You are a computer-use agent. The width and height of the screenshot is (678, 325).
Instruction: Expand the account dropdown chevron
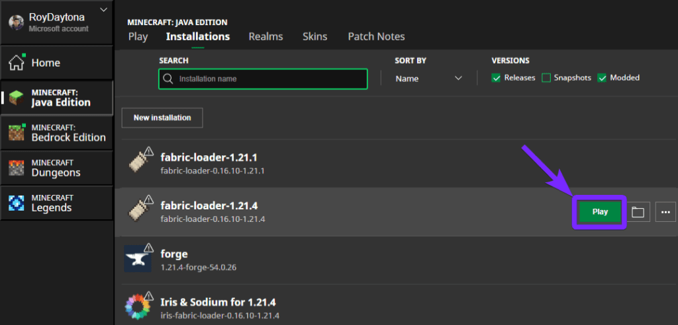coord(104,9)
